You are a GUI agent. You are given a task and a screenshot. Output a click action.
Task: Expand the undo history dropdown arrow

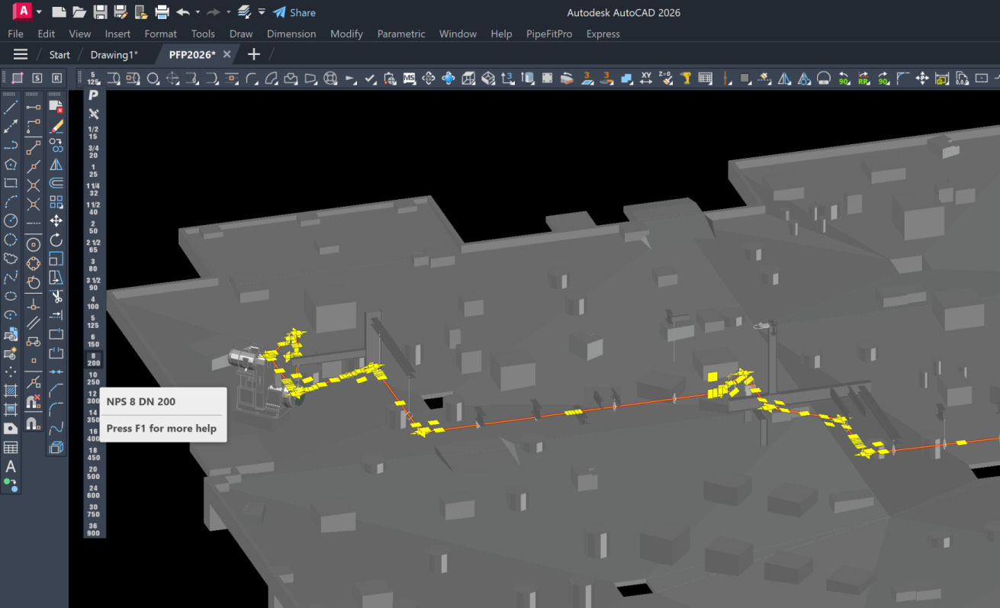[198, 12]
